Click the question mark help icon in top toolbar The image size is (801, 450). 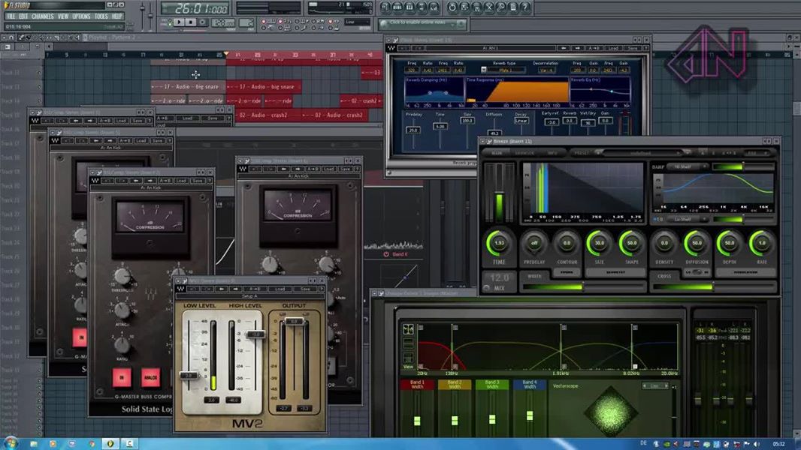(526, 7)
